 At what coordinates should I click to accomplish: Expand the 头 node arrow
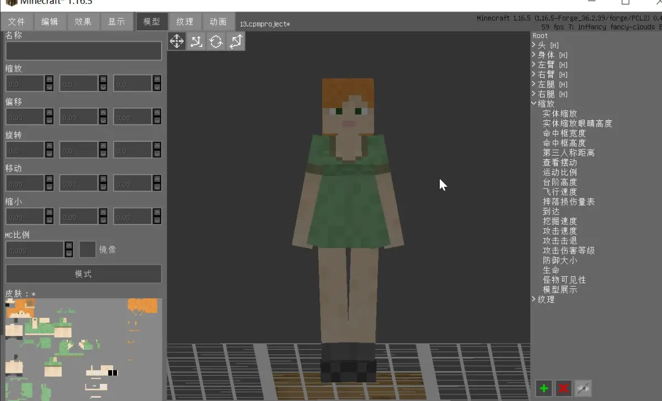[534, 45]
